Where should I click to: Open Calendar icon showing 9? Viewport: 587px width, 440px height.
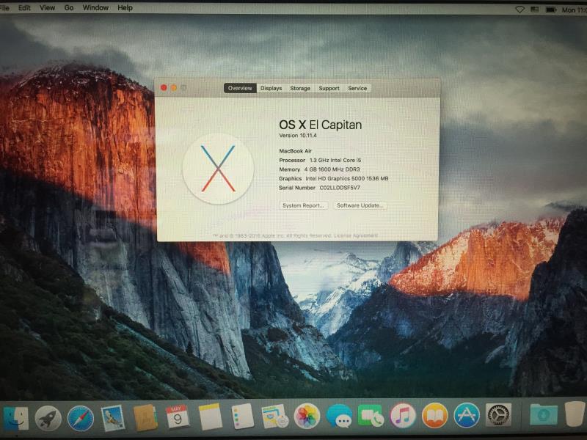[178, 417]
